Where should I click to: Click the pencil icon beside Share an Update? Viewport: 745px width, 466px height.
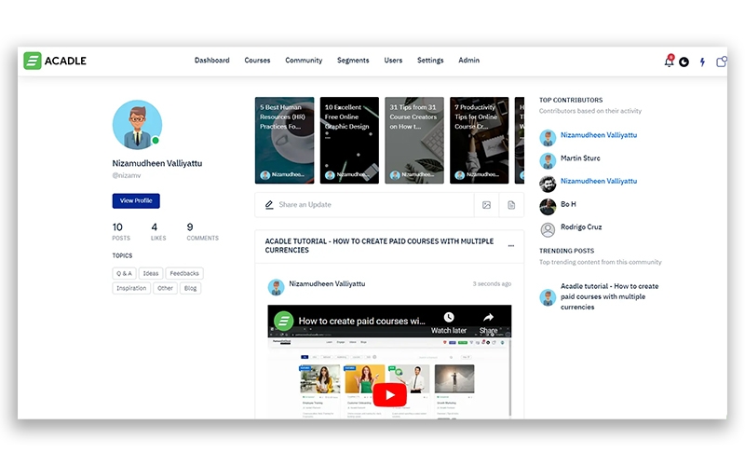pyautogui.click(x=269, y=205)
